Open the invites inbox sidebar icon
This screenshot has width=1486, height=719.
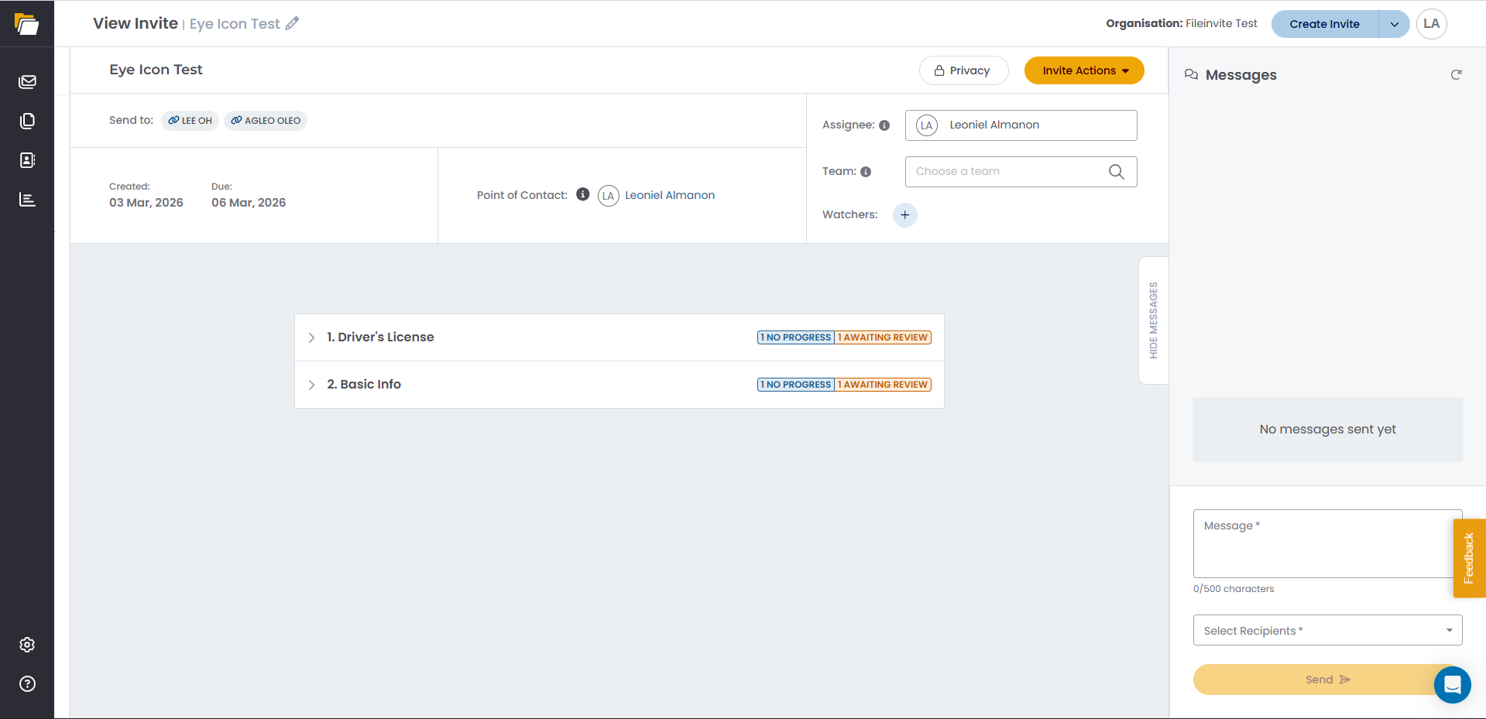pos(27,81)
